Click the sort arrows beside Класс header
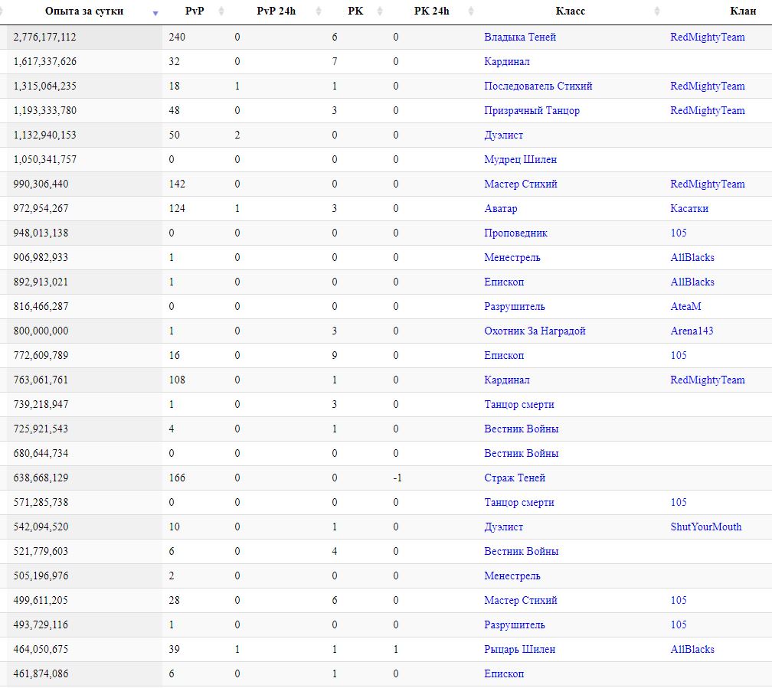The width and height of the screenshot is (772, 688). 657,11
